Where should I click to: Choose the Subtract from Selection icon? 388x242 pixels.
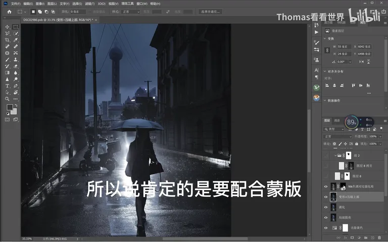46,12
